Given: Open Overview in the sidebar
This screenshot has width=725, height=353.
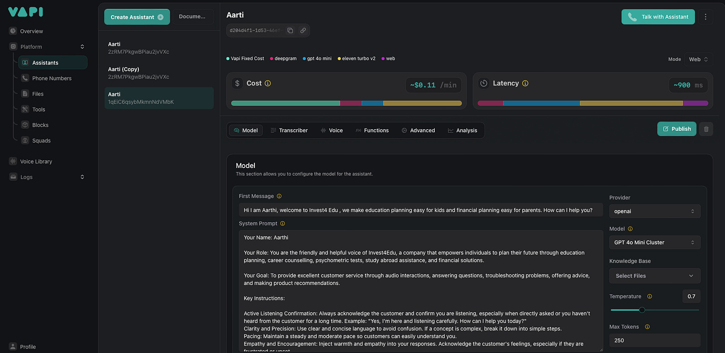Looking at the screenshot, I should 31,31.
